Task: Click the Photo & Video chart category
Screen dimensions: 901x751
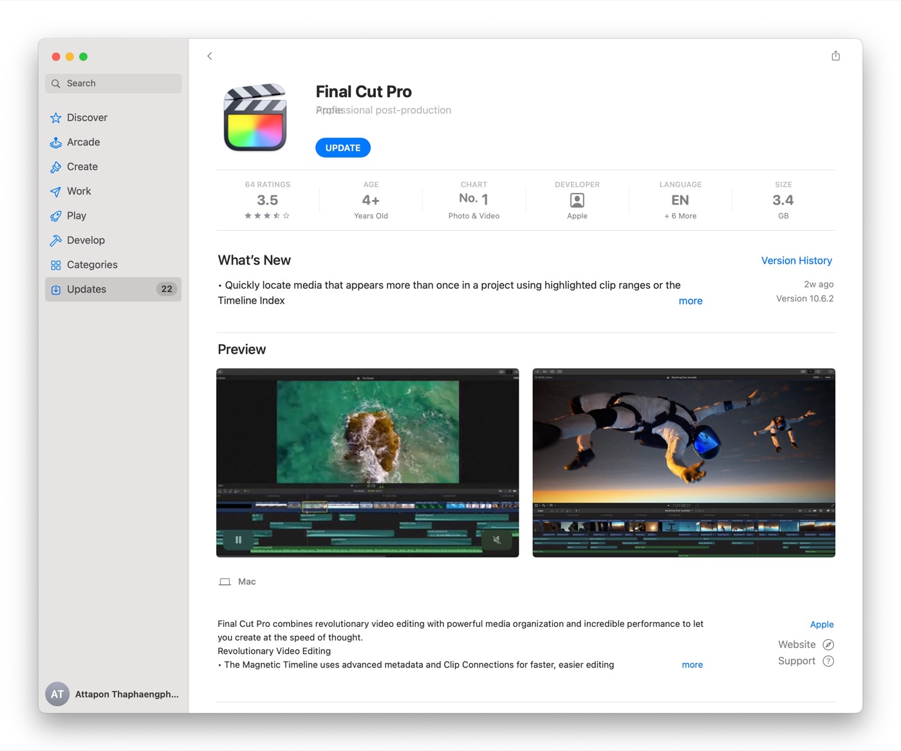Action: tap(474, 216)
